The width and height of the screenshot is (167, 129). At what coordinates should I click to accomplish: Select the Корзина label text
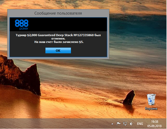click(x=151, y=108)
